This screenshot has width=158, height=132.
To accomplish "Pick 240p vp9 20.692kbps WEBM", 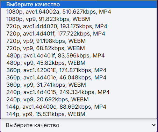I will click(x=79, y=100).
